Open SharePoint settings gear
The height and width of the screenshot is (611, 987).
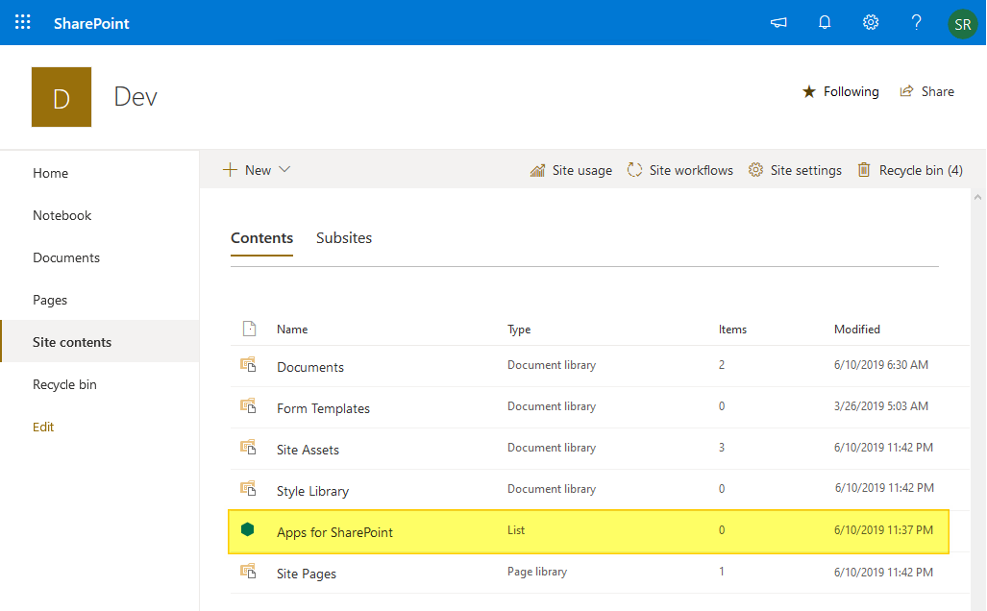click(871, 22)
